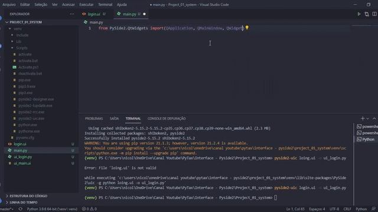Select python.exe in the file tree

click(28, 125)
